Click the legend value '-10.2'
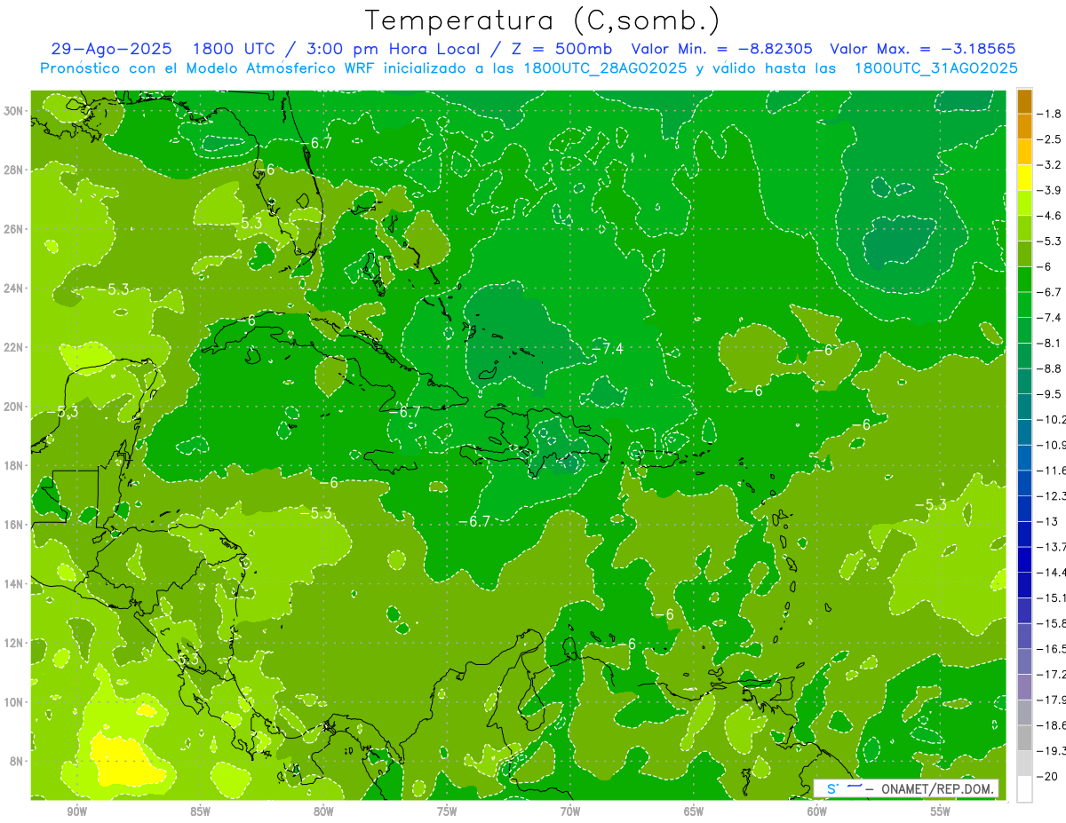Image resolution: width=1066 pixels, height=823 pixels. tap(1052, 419)
